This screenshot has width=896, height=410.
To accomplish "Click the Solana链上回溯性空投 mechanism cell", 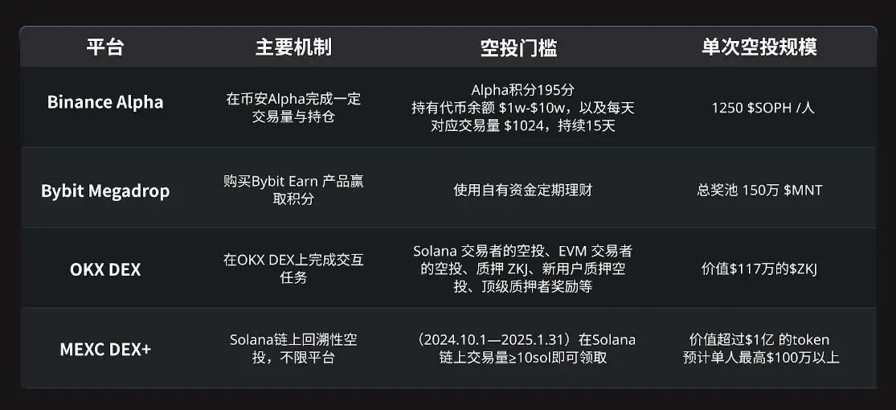I will [x=293, y=349].
